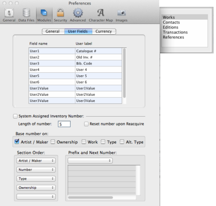Open the Number section order dropdown
This screenshot has height=206, width=216.
36,170
